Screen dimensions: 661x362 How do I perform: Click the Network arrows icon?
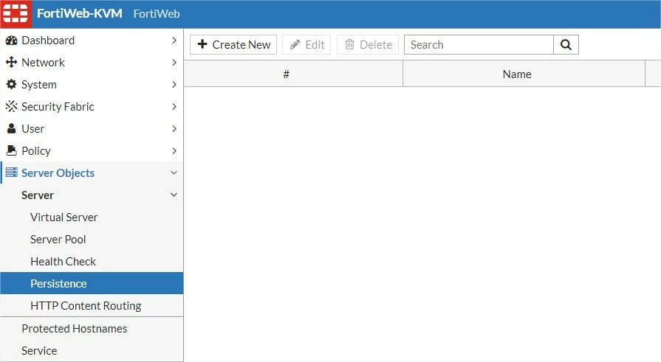click(x=11, y=62)
